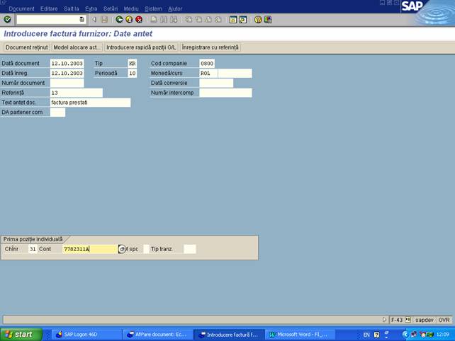
Task: Click the Document reținut button
Action: 26,47
